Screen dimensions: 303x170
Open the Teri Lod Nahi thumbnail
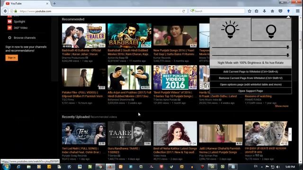click(84, 133)
